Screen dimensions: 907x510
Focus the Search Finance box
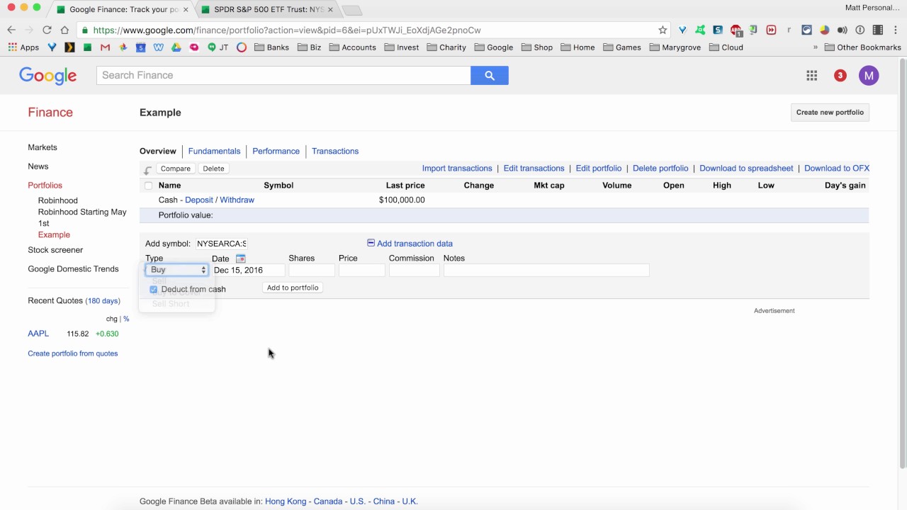283,75
